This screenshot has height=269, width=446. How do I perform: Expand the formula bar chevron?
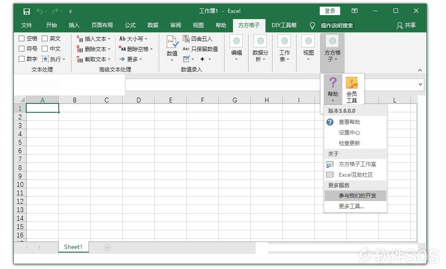(420, 84)
